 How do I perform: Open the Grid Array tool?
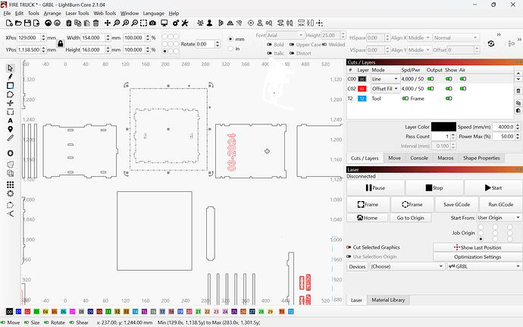pos(11,184)
